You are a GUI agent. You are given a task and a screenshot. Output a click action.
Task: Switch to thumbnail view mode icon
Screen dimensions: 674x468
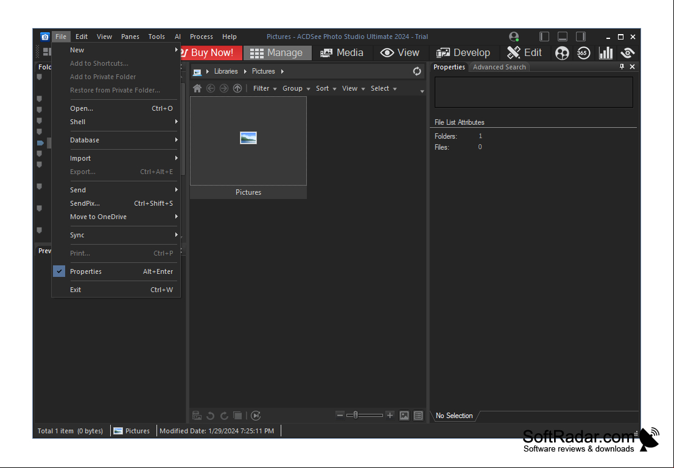pos(404,416)
